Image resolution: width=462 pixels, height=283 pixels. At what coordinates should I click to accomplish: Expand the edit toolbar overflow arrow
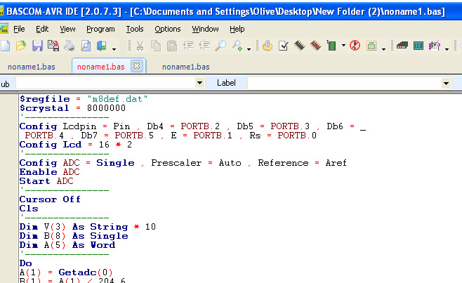click(x=249, y=49)
